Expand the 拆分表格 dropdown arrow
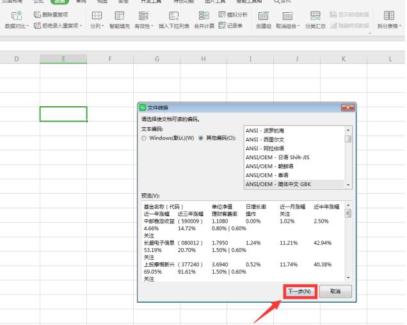The image size is (407, 325). point(400,26)
